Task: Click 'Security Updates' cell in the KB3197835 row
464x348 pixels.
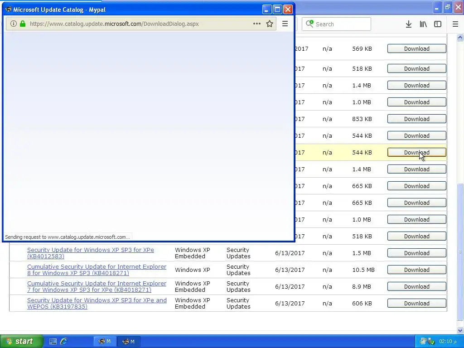Action: (x=238, y=303)
